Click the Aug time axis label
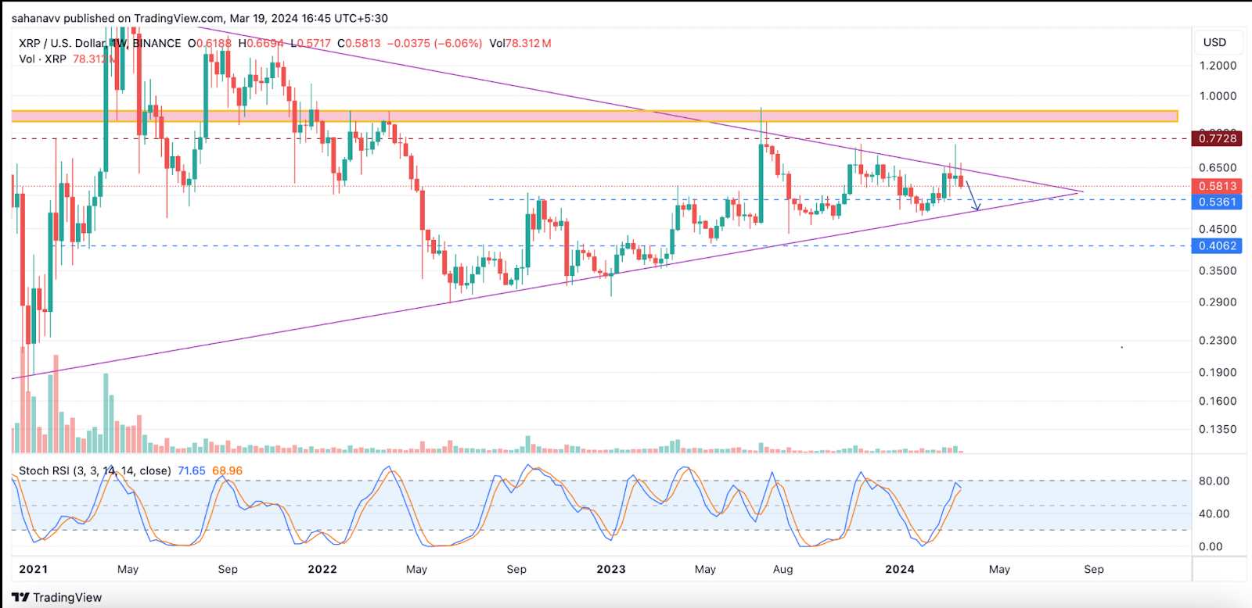Screen dimensions: 1252x608 (x=783, y=569)
